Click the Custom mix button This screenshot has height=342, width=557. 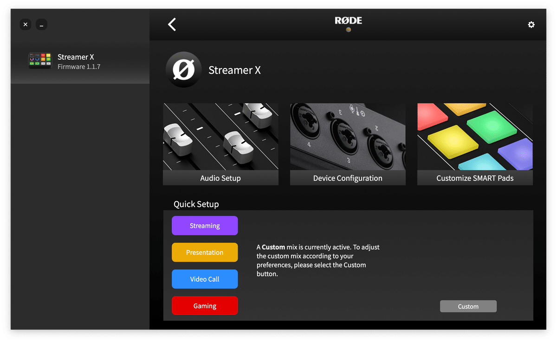click(468, 306)
